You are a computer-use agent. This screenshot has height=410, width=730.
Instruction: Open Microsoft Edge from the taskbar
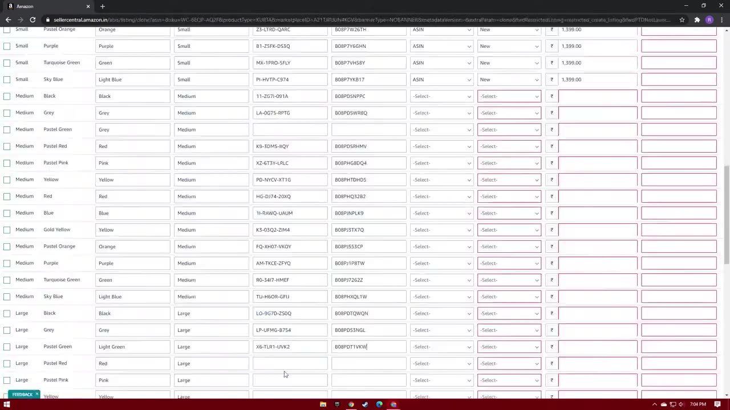(x=379, y=404)
